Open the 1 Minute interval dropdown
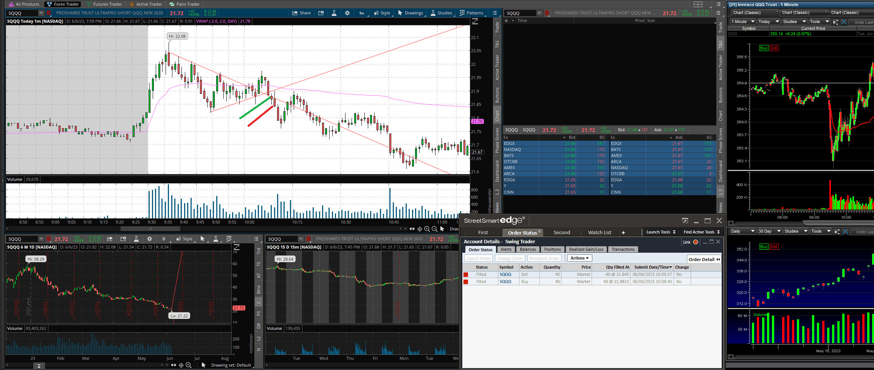The height and width of the screenshot is (370, 874). (743, 22)
